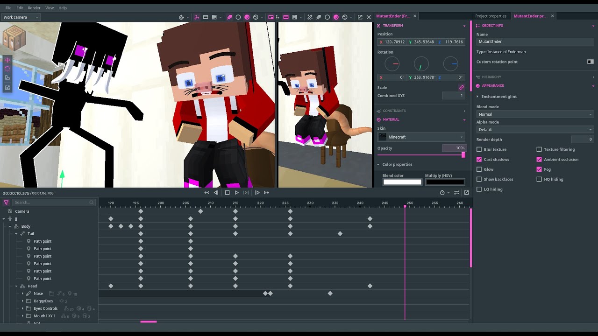Select the move tool in left viewport sidebar
The image size is (598, 336).
pyautogui.click(x=7, y=60)
